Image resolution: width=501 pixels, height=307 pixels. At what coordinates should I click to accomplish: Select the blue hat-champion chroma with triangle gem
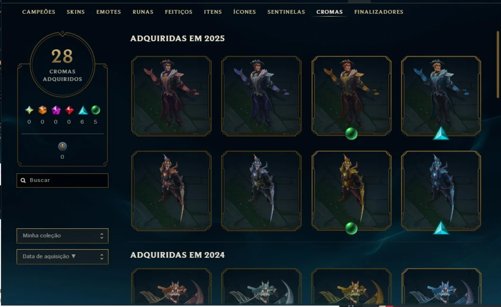[441, 96]
